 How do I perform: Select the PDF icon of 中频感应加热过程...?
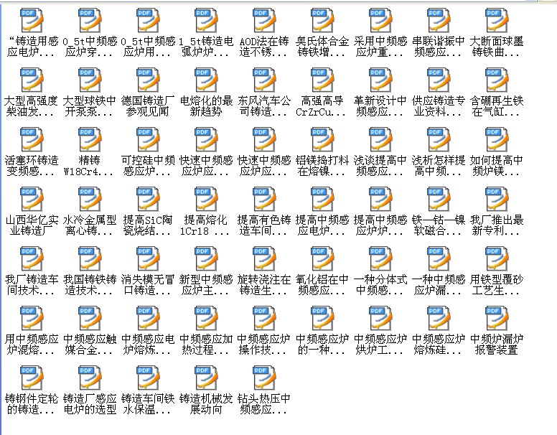pos(206,318)
